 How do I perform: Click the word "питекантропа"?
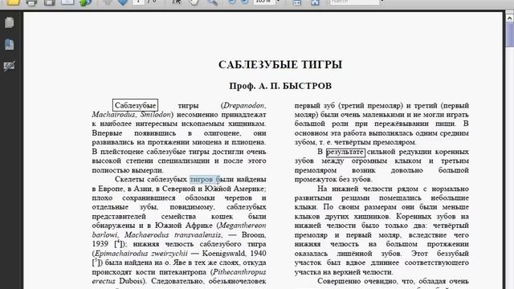184,272
